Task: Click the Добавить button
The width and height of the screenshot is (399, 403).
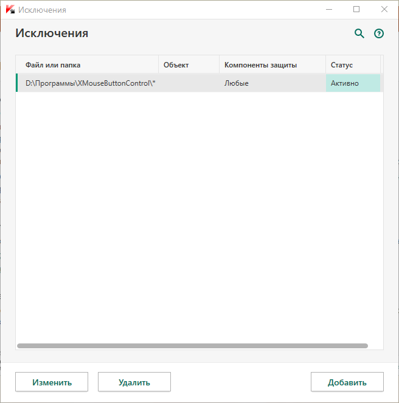Action: [347, 382]
